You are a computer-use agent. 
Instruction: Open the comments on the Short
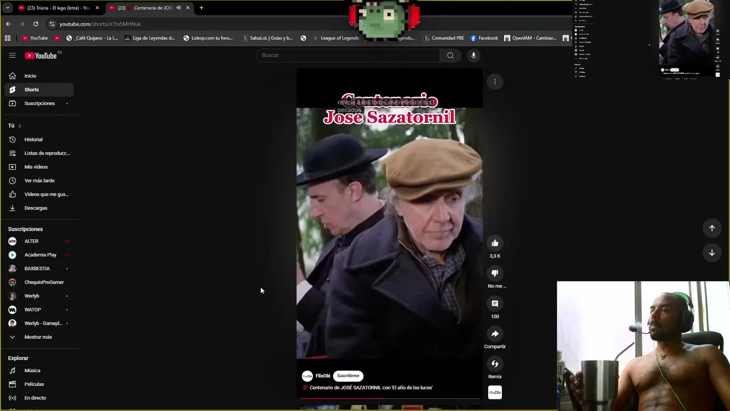[495, 304]
